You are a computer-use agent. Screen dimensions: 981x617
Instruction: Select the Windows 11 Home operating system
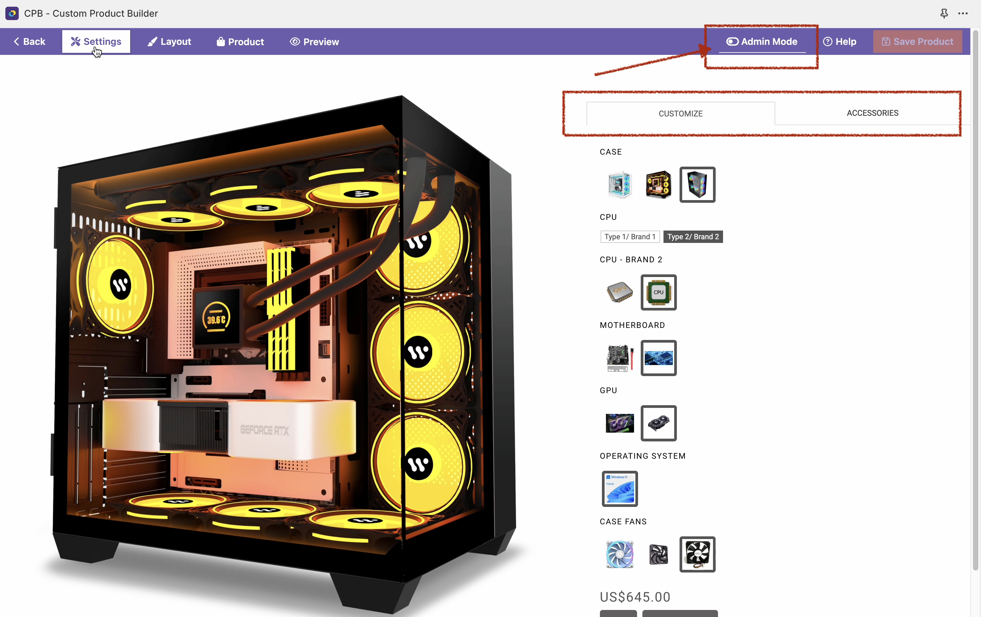coord(619,489)
